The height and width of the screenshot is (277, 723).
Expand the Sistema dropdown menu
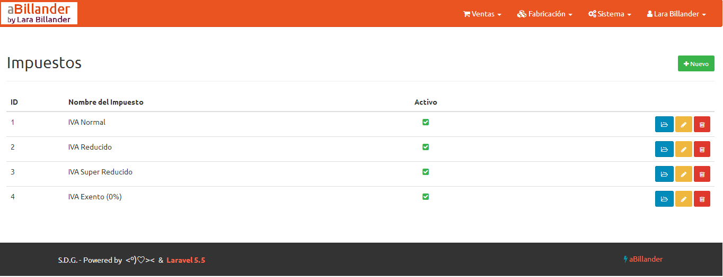[x=610, y=14]
